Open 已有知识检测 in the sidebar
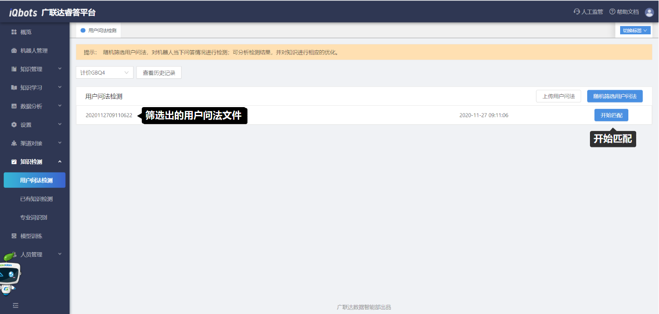This screenshot has width=659, height=314. click(x=36, y=199)
